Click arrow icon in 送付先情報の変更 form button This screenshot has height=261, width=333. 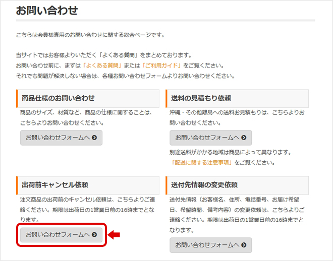coord(244,245)
